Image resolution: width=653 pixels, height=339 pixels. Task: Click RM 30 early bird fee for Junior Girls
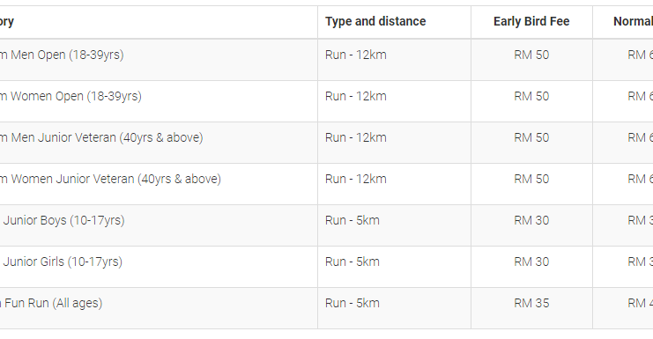531,262
